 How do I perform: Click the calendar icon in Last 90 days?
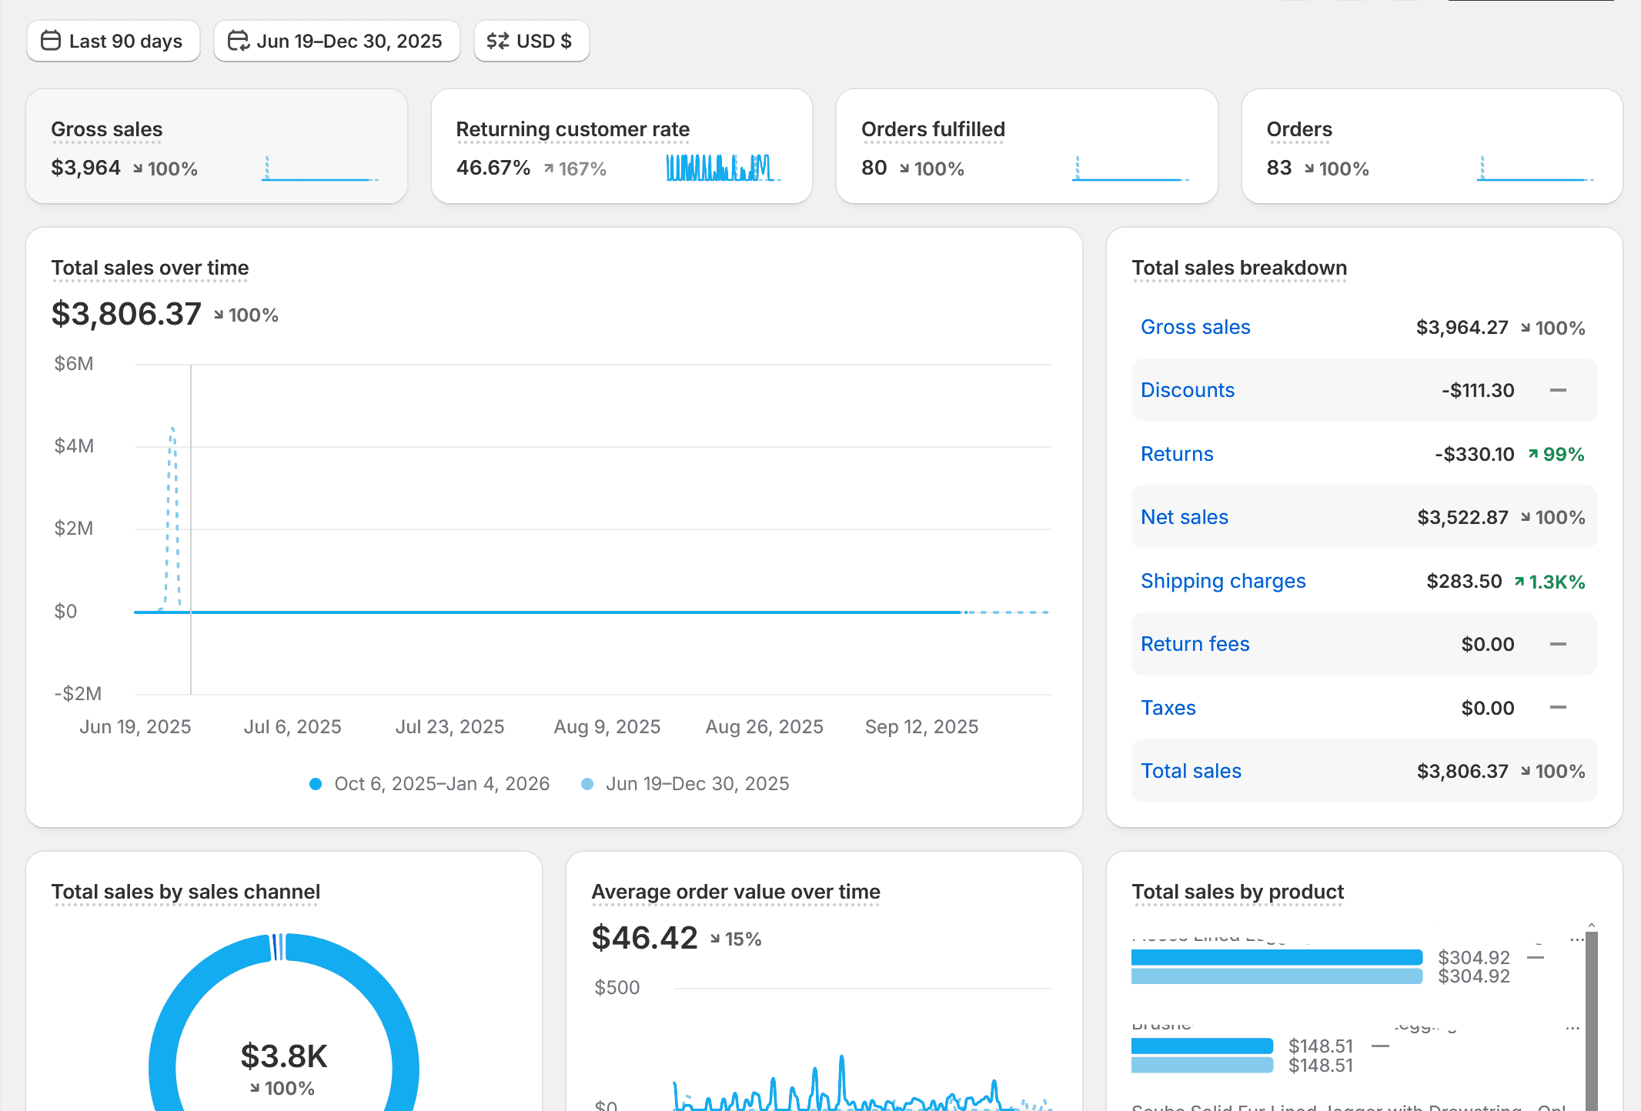click(51, 41)
